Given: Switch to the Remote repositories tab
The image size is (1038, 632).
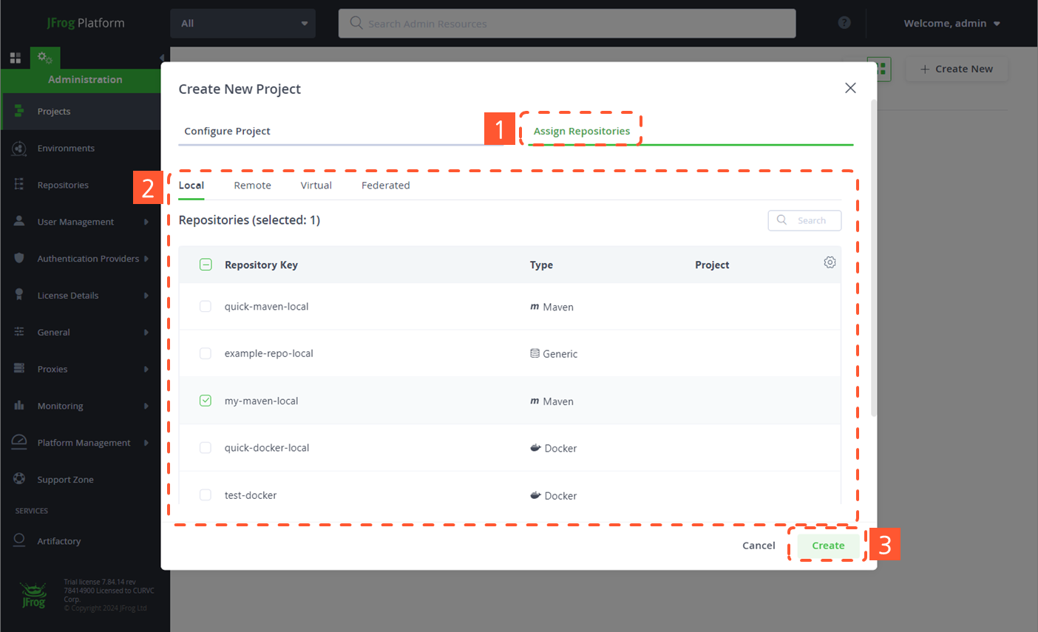Looking at the screenshot, I should click(x=252, y=186).
